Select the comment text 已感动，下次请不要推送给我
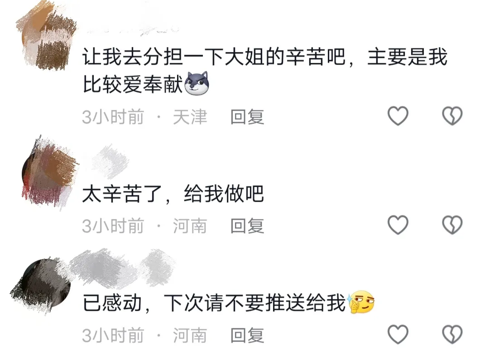The height and width of the screenshot is (362, 489). [214, 302]
